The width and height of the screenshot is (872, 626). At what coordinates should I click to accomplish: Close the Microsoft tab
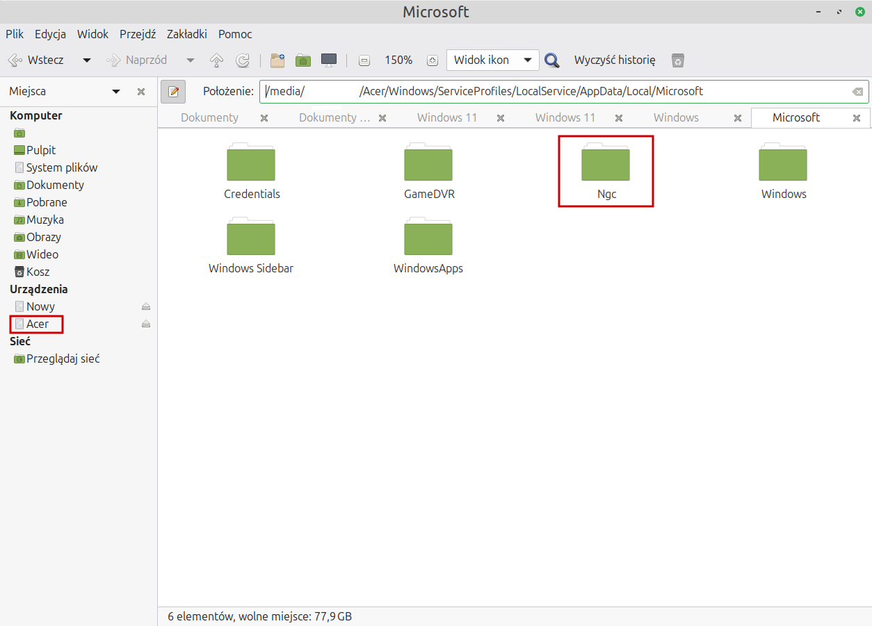tap(857, 118)
